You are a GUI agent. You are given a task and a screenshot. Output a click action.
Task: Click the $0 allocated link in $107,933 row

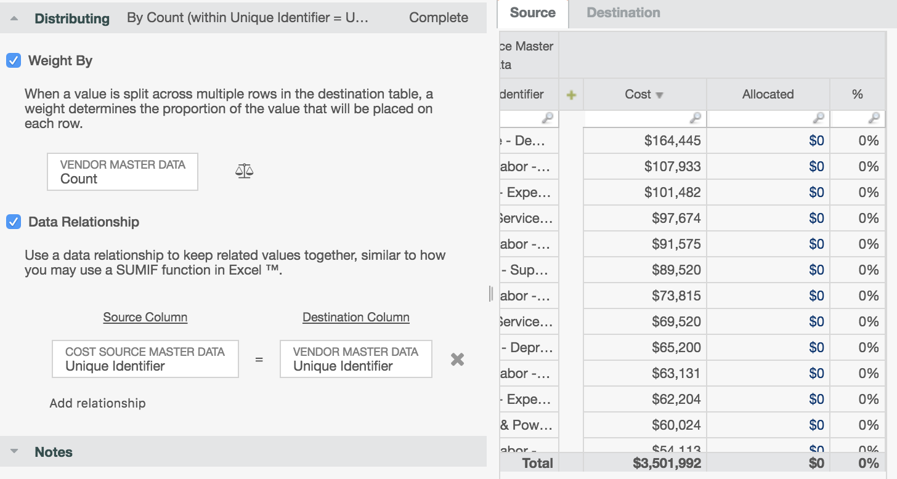tap(816, 166)
